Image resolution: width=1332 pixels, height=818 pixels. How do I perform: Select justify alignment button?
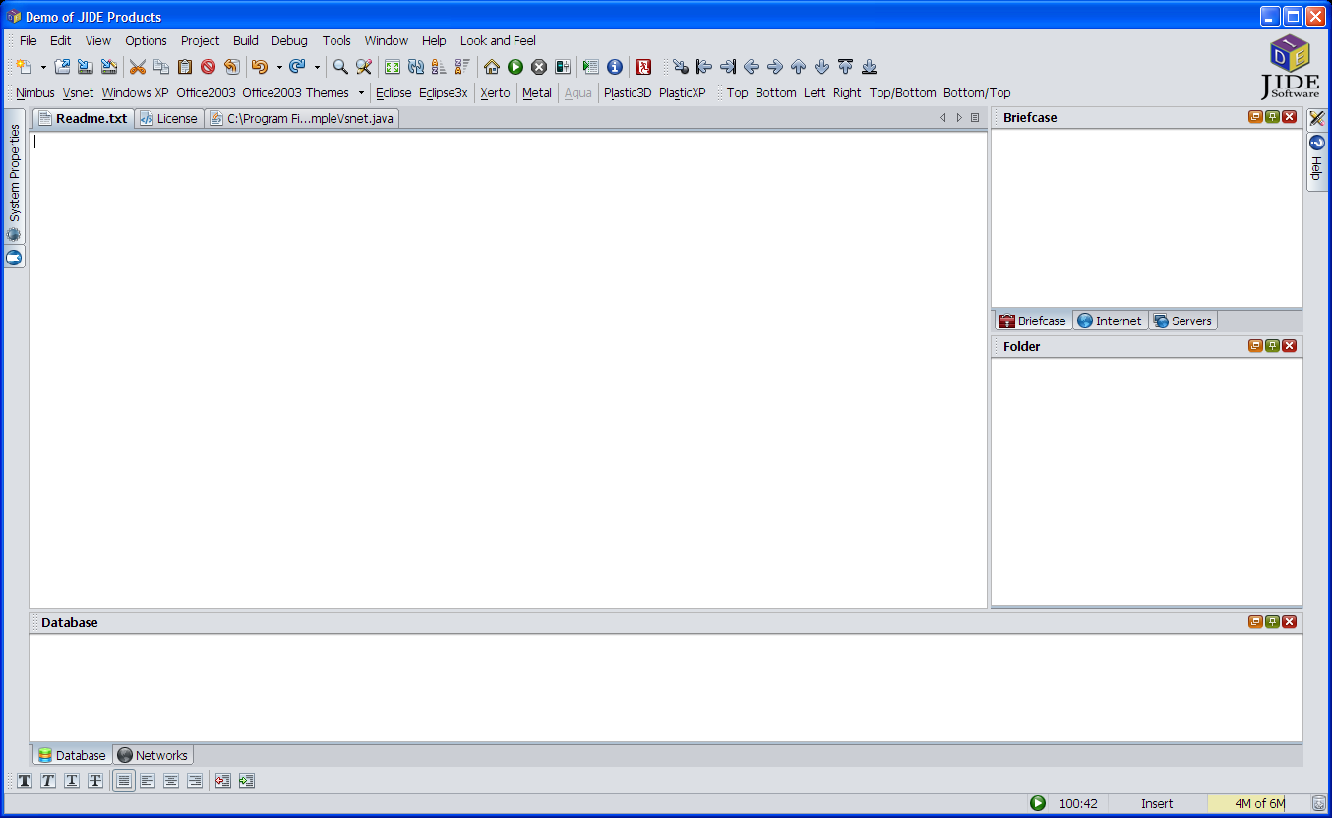tap(124, 781)
